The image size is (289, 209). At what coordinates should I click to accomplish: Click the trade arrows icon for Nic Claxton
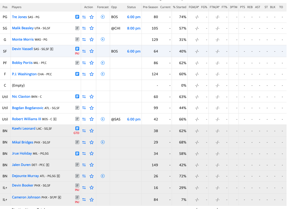coord(84,97)
